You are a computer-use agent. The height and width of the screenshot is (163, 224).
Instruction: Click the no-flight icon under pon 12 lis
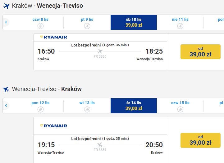pos(40,109)
